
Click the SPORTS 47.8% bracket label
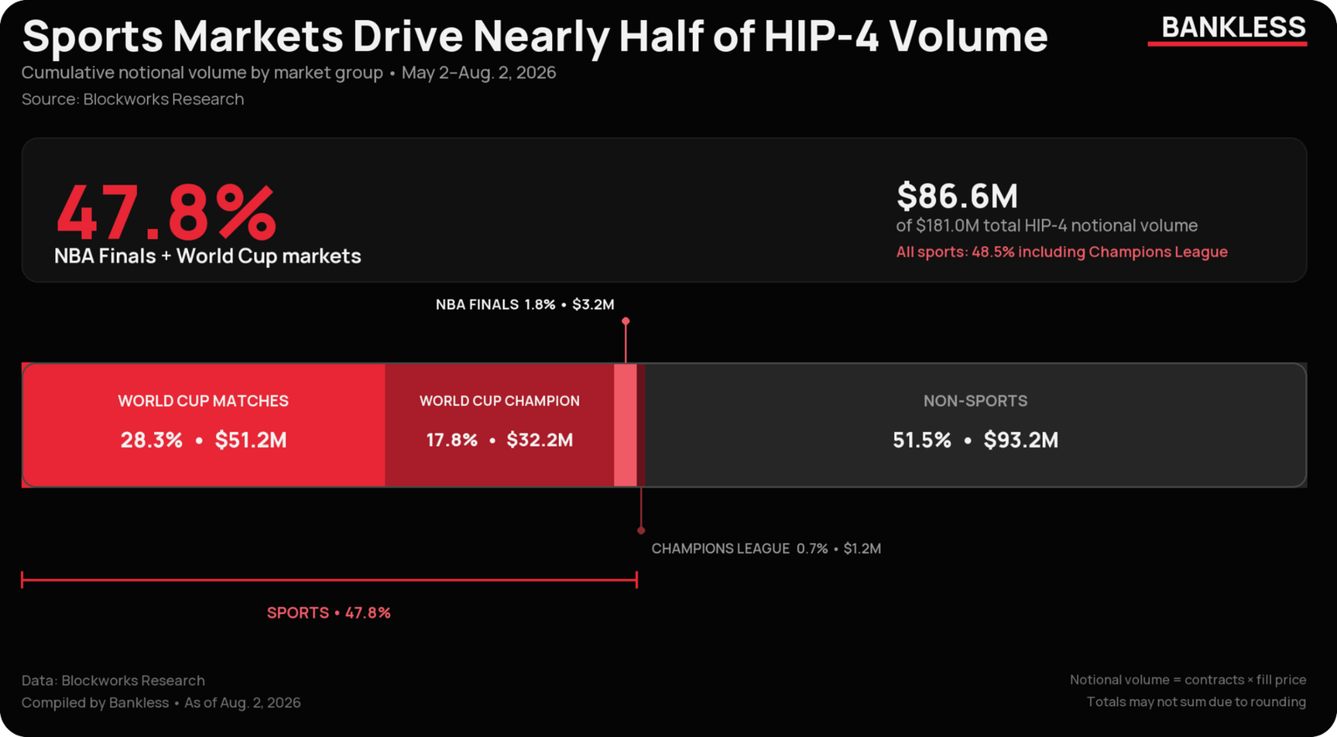[x=328, y=612]
